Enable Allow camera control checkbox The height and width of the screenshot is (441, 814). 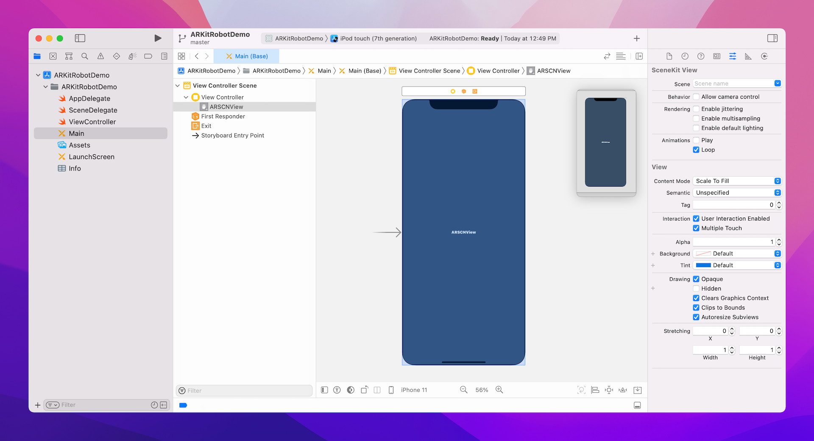click(696, 97)
